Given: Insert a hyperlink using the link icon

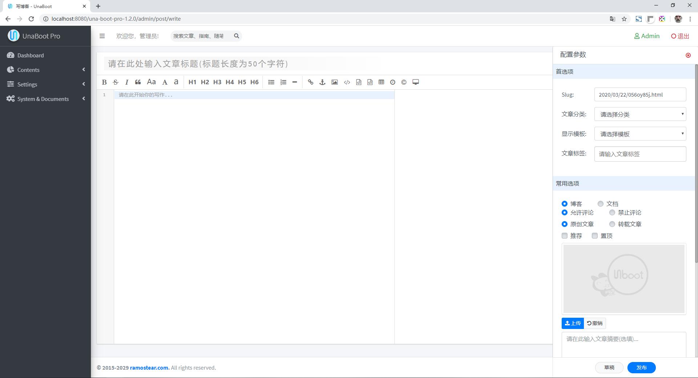Looking at the screenshot, I should tap(311, 82).
